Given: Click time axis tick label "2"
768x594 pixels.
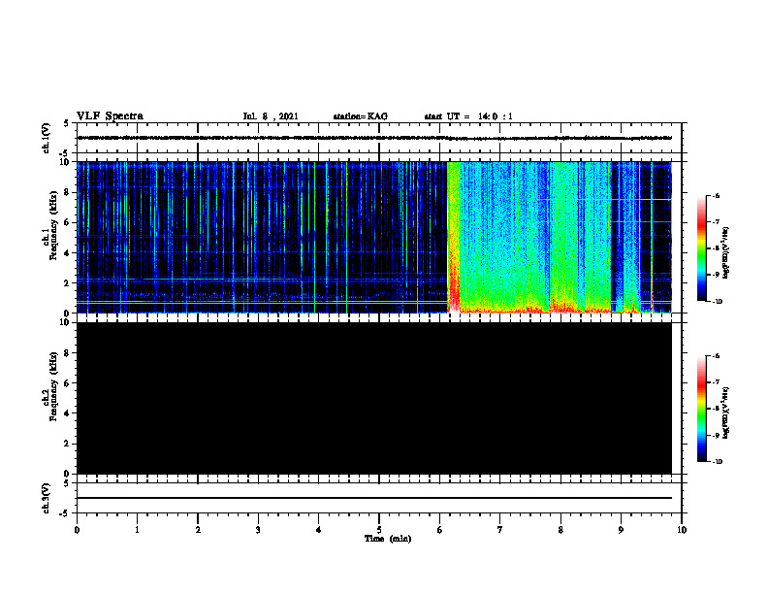Looking at the screenshot, I should (198, 530).
